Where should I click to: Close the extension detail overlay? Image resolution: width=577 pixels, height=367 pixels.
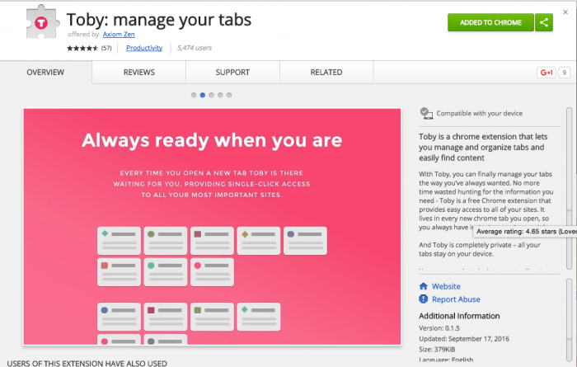pos(565,12)
